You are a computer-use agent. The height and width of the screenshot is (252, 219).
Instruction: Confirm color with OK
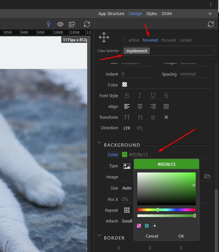(x=181, y=236)
